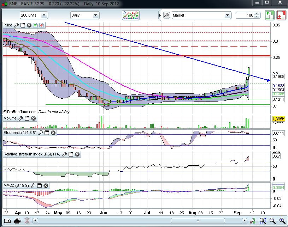
Task: Click green up arrow in Price panel
Action: (x=35, y=25)
